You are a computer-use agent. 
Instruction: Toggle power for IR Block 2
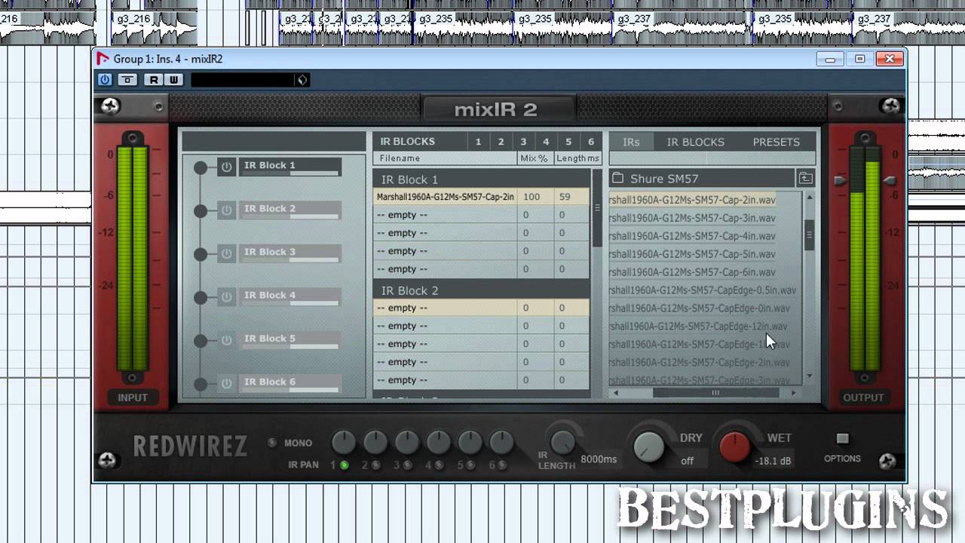pos(226,210)
